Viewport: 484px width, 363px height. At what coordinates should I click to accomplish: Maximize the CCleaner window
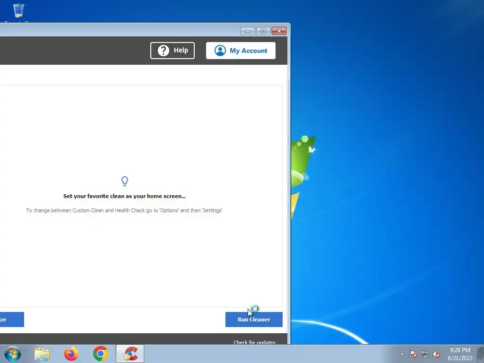point(263,31)
